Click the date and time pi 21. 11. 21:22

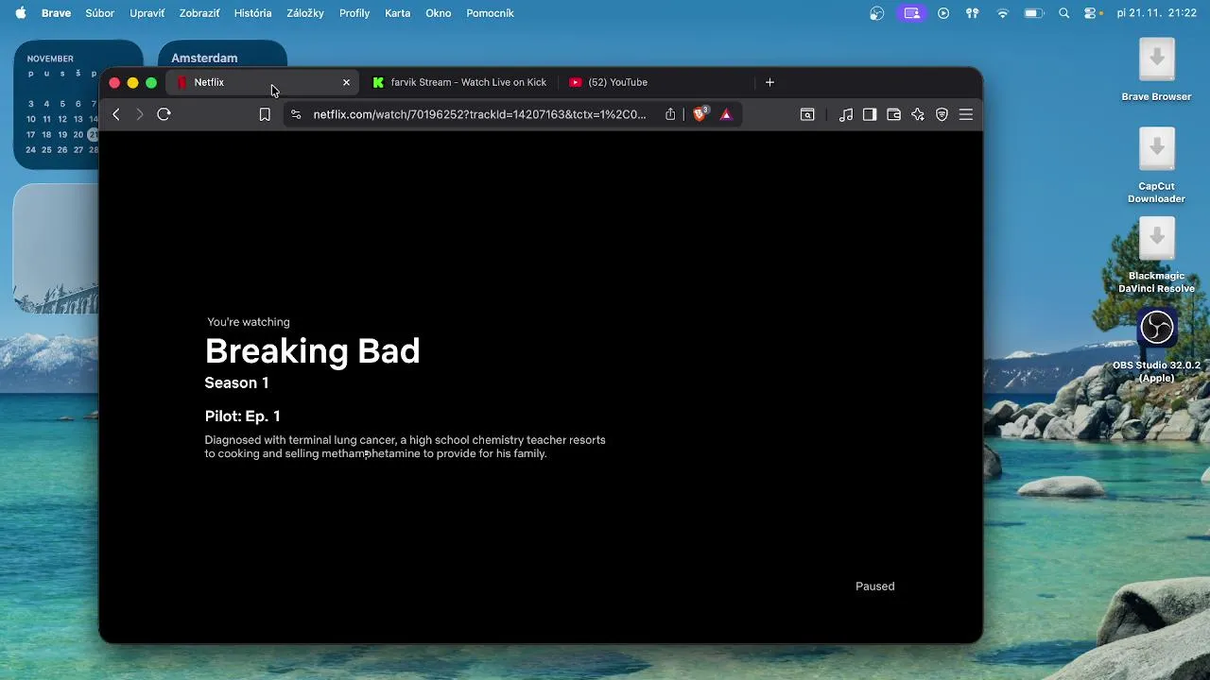1158,13
